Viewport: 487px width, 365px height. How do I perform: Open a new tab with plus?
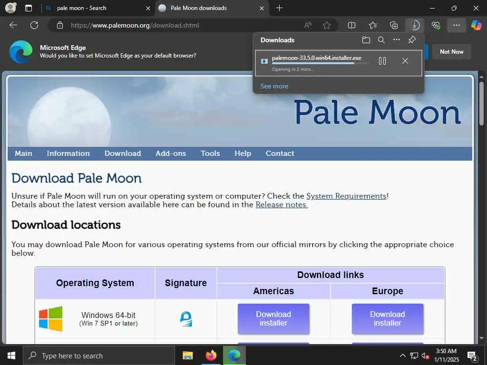279,8
